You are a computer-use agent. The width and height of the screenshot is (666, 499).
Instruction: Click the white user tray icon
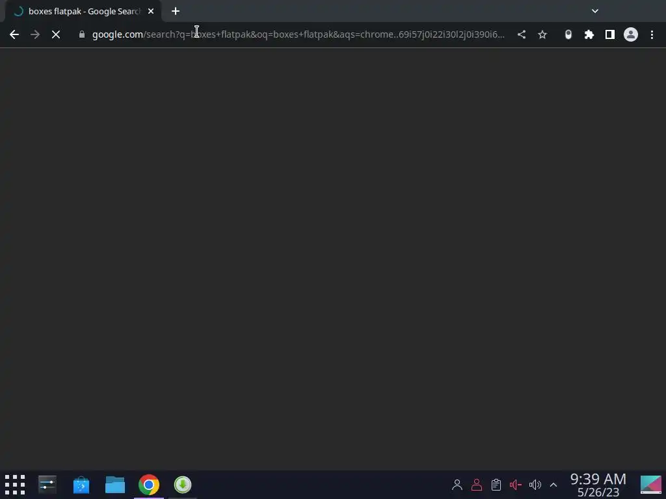[457, 485]
